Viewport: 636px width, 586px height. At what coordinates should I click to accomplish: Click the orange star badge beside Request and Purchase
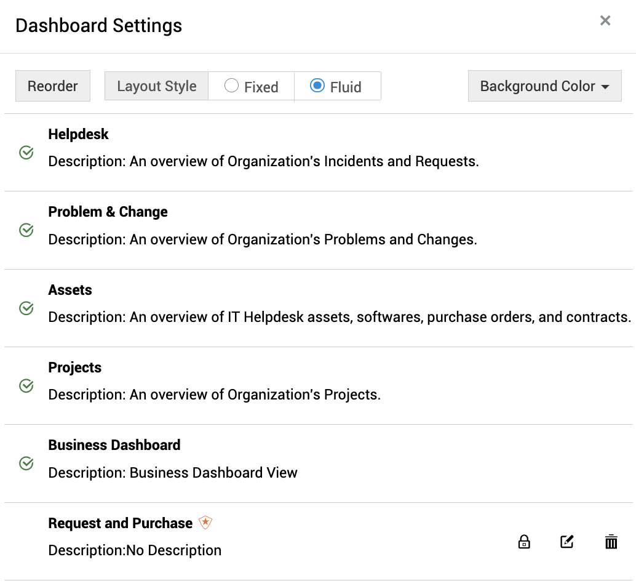pyautogui.click(x=205, y=523)
